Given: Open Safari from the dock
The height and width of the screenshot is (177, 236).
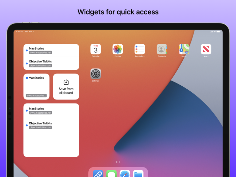Looking at the screenshot, I should (125, 174).
